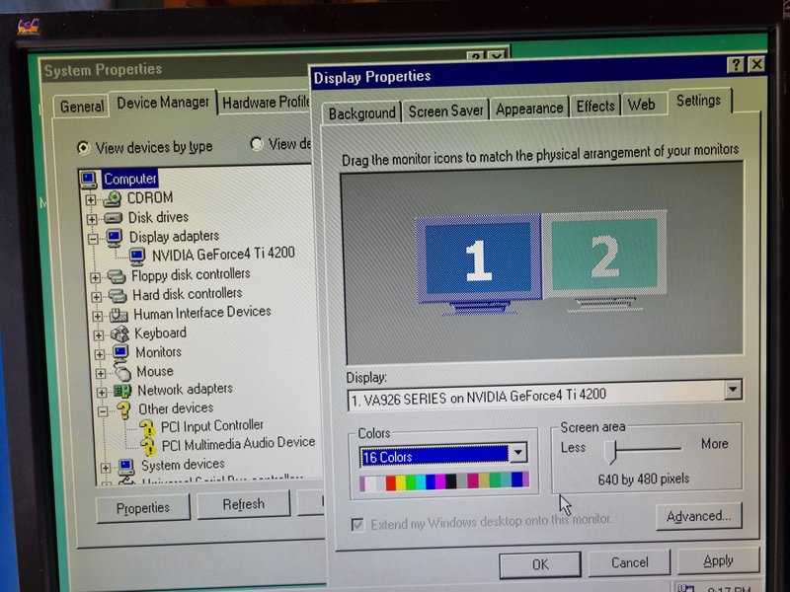Click OK in Display Properties
This screenshot has height=592, width=790.
pos(540,564)
